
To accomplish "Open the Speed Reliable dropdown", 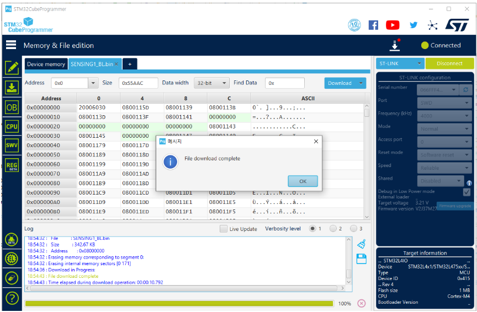I will click(x=444, y=168).
